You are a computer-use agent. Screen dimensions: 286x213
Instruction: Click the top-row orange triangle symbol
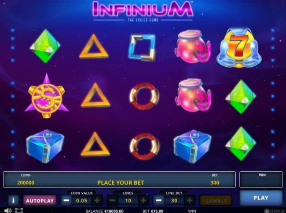[94, 46]
